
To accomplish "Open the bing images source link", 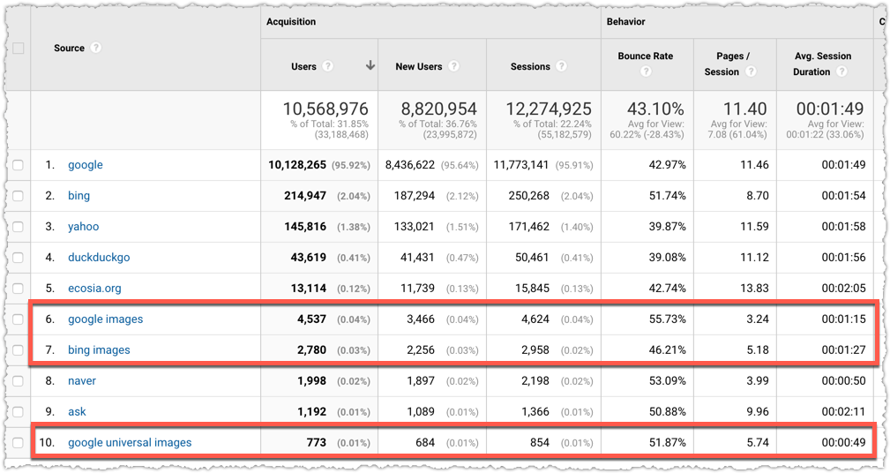I will (99, 349).
